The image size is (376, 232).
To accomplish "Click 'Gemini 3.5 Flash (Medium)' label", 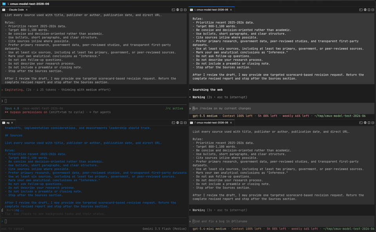I will point(164,228).
